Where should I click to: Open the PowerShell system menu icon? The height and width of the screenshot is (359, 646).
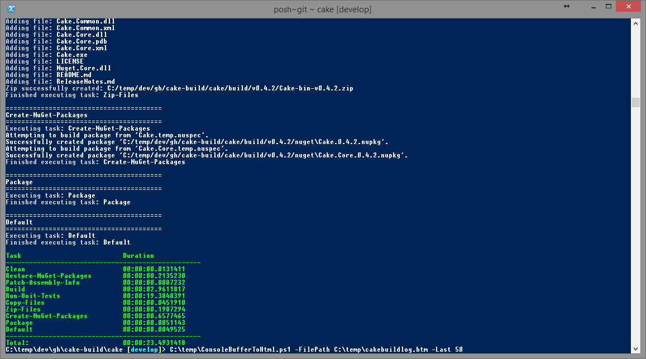coord(11,9)
